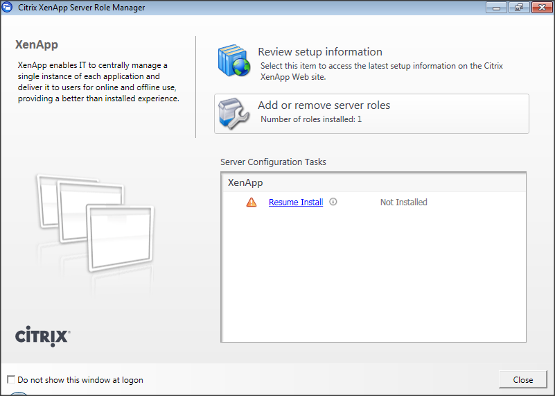Select the XenApp header in tasks list
Viewport: 555px width, 396px height.
(245, 183)
